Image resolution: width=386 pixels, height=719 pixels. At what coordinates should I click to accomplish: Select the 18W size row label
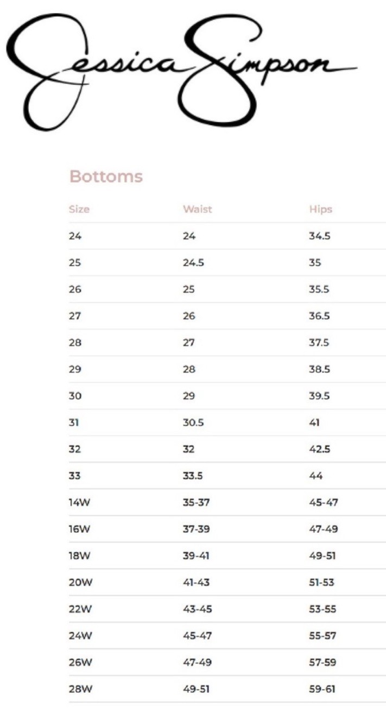(x=80, y=556)
